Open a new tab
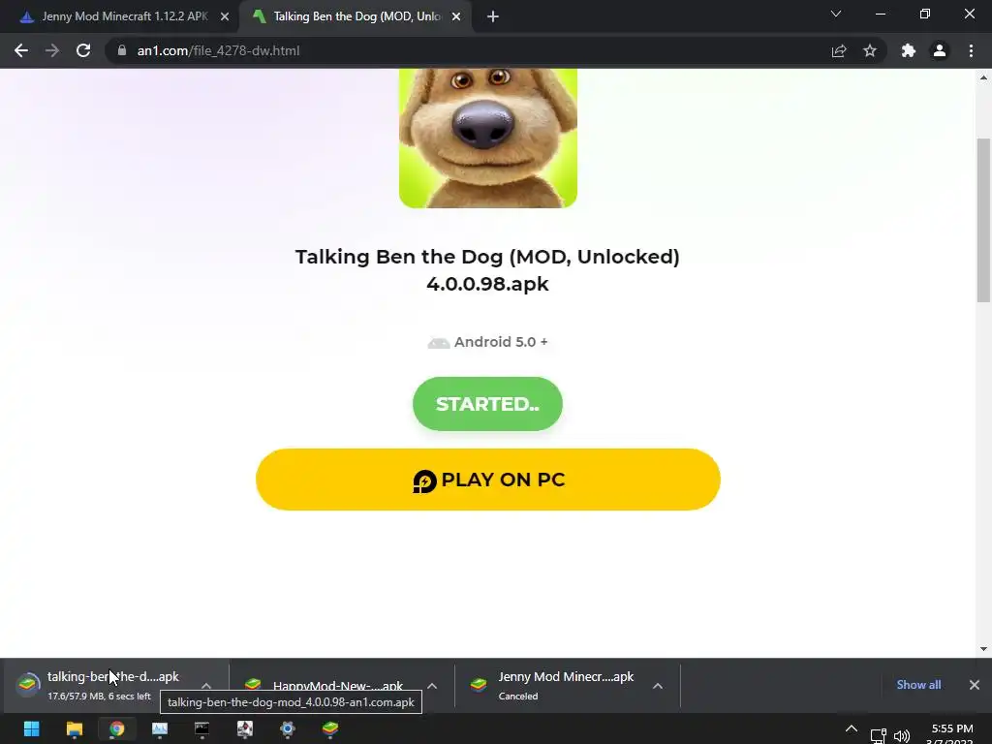Screen dimensions: 992x744 click(x=493, y=16)
